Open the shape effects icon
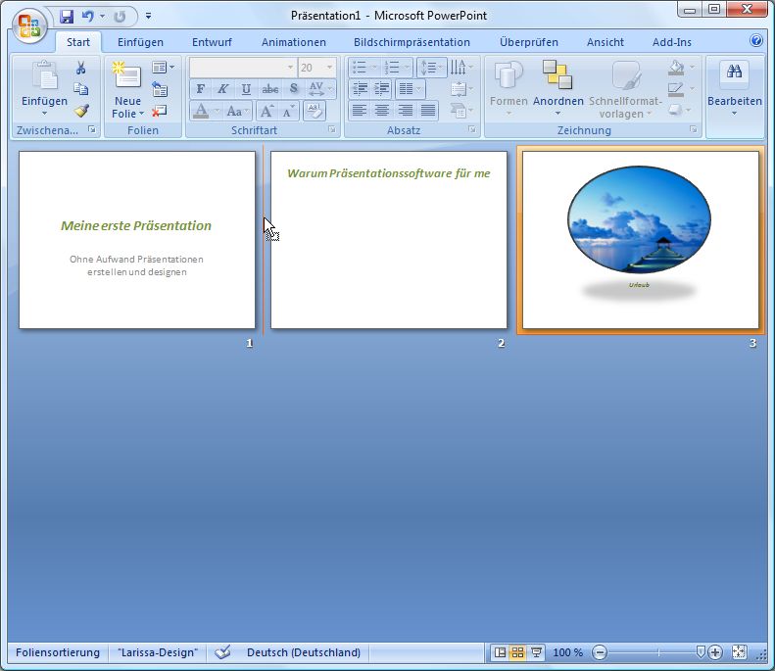775x671 pixels. (x=675, y=110)
